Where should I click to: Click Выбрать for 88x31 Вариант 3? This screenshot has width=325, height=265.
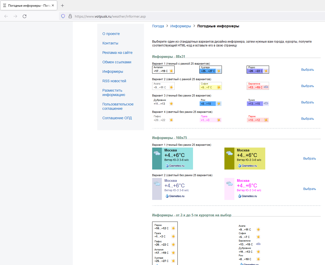[x=307, y=102]
